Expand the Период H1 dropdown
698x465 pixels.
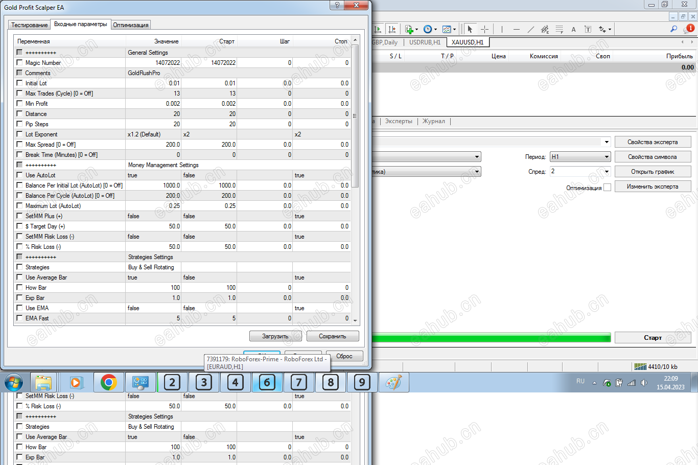[607, 157]
